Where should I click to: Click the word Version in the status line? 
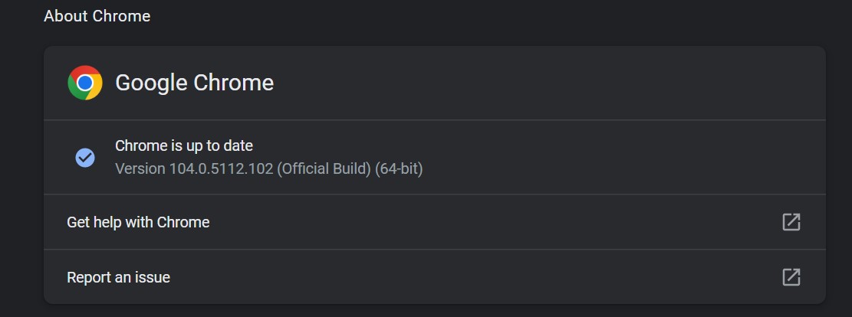pyautogui.click(x=140, y=168)
